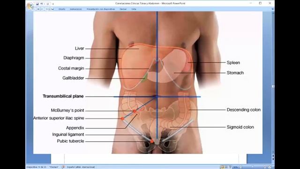Screen dimensions: 300x169
Task: Click the "Descending colon" label
Action: click(x=244, y=110)
